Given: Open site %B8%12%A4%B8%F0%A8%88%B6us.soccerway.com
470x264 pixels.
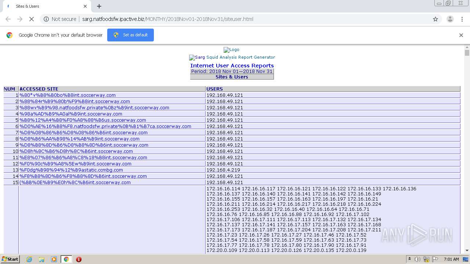Looking at the screenshot, I should click(83, 120).
